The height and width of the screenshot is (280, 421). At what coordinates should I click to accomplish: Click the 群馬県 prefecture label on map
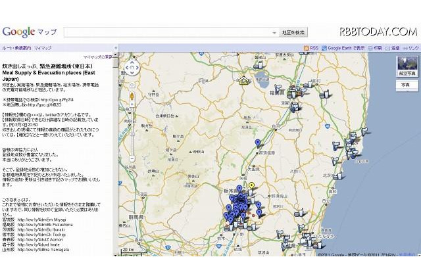click(x=136, y=217)
